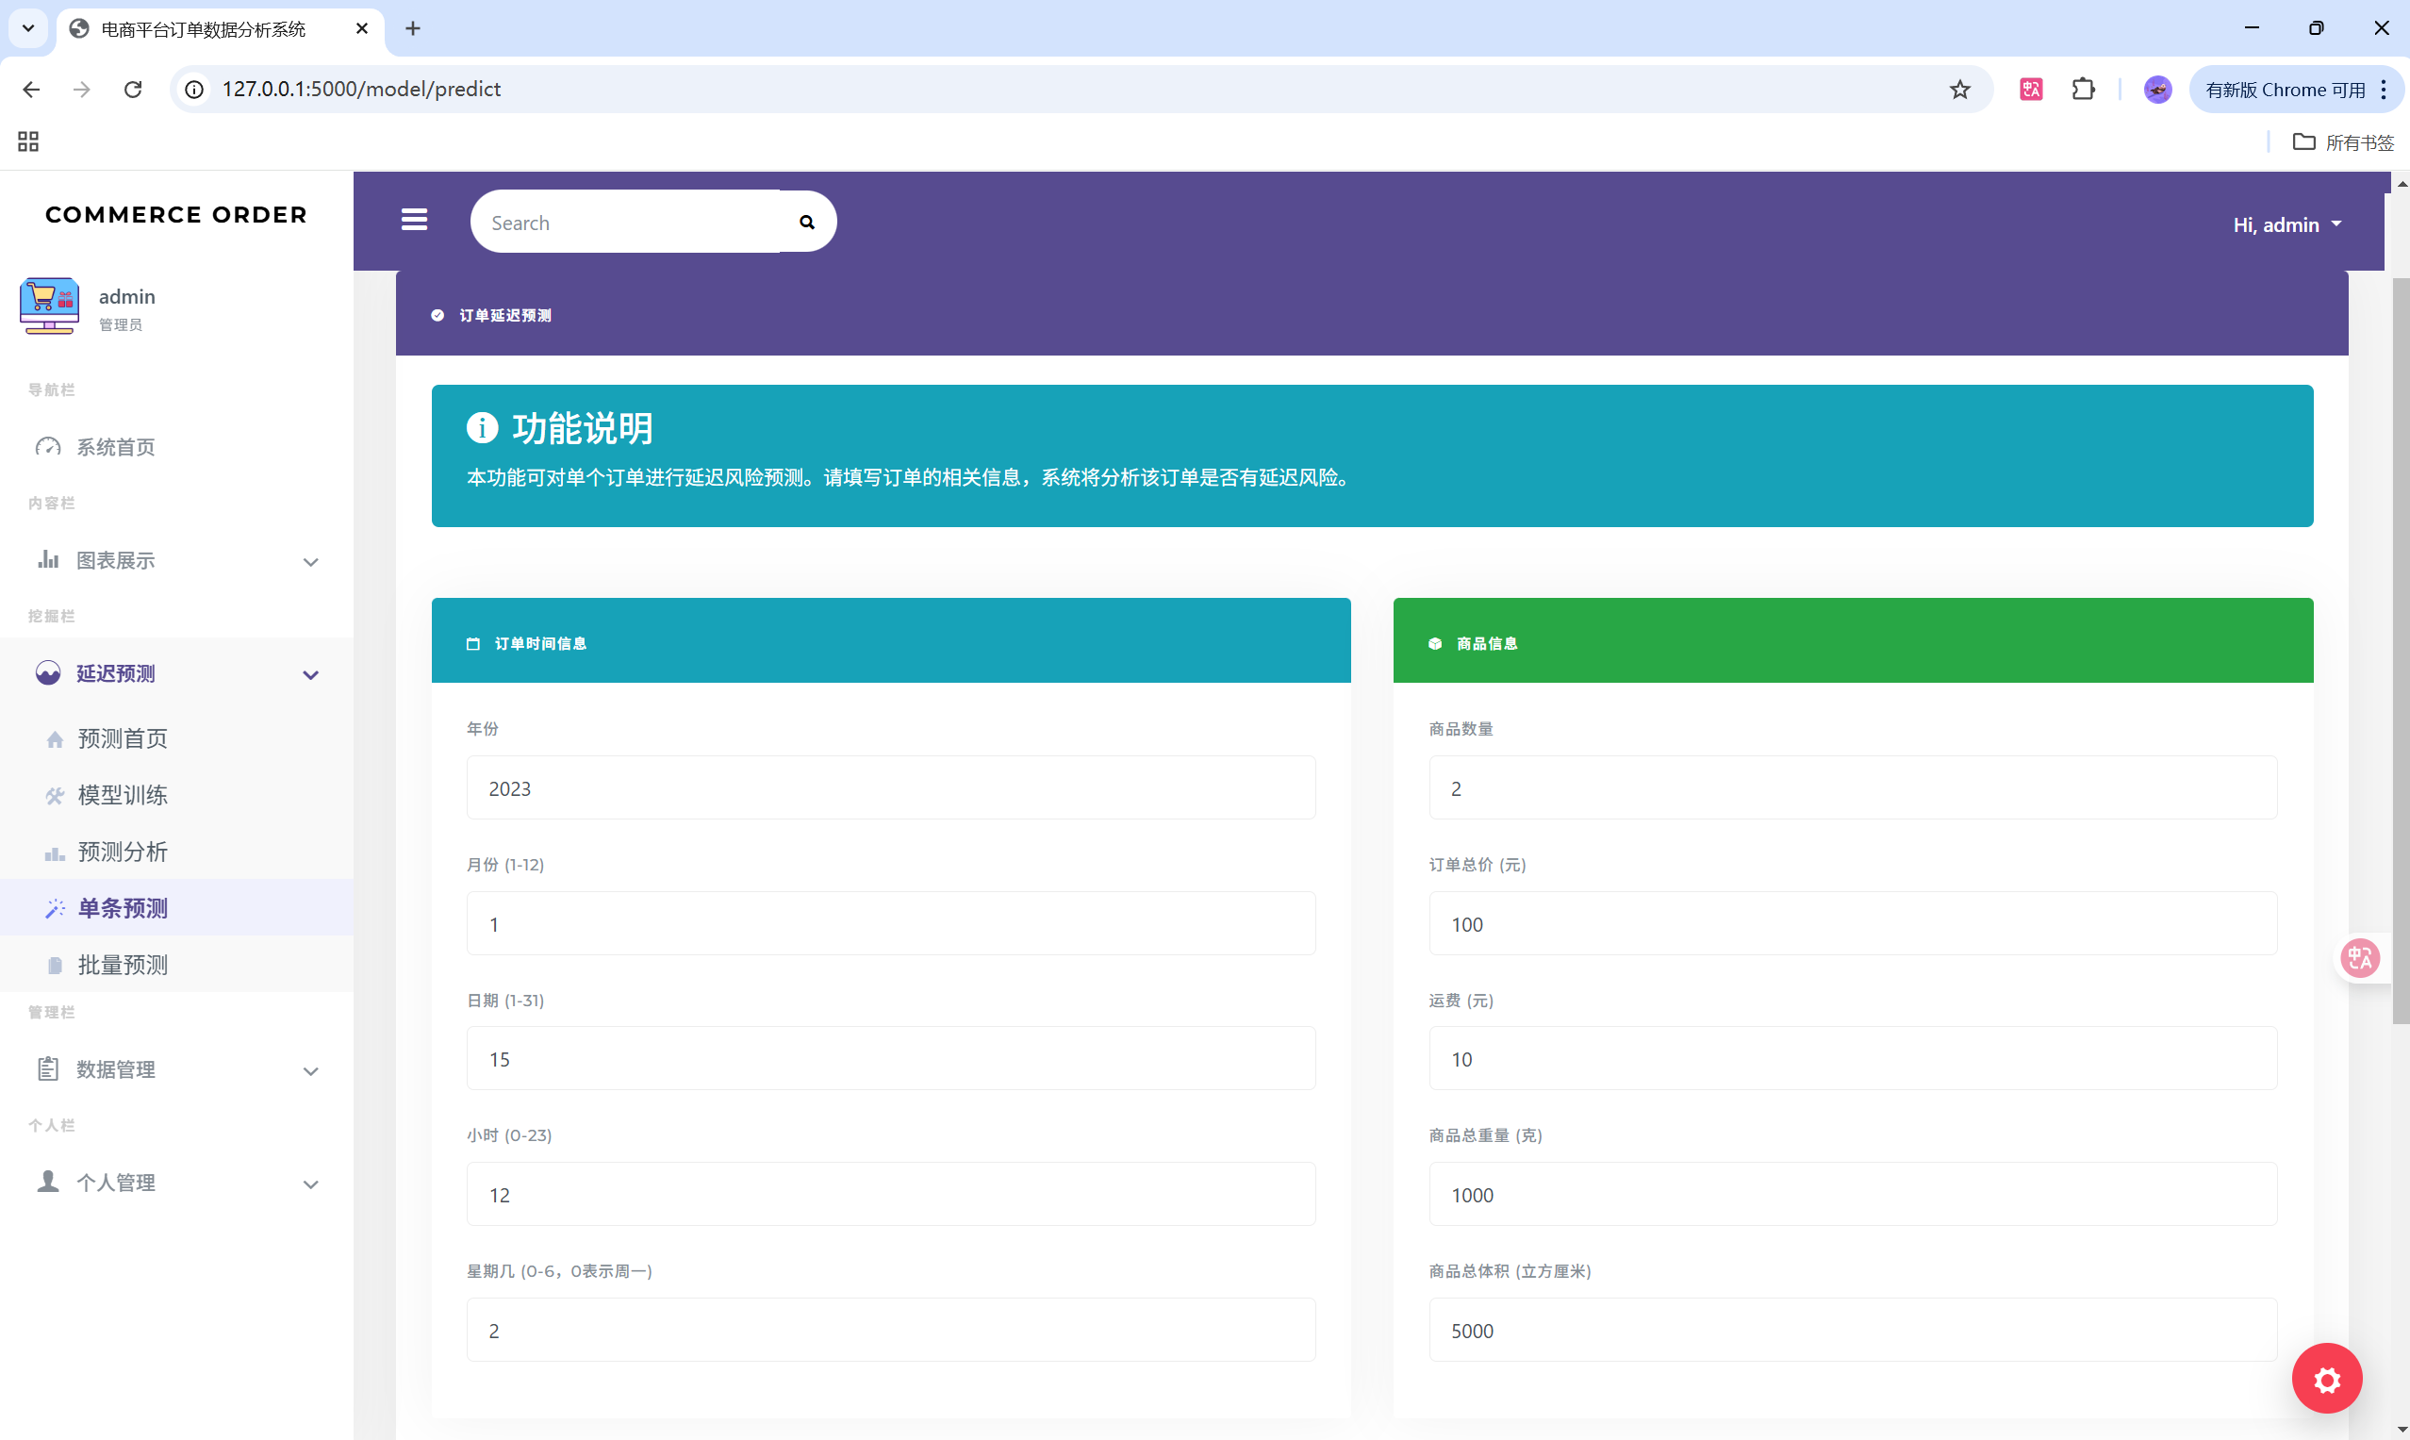
Task: Open the browser extensions puzzle icon
Action: click(x=2083, y=90)
